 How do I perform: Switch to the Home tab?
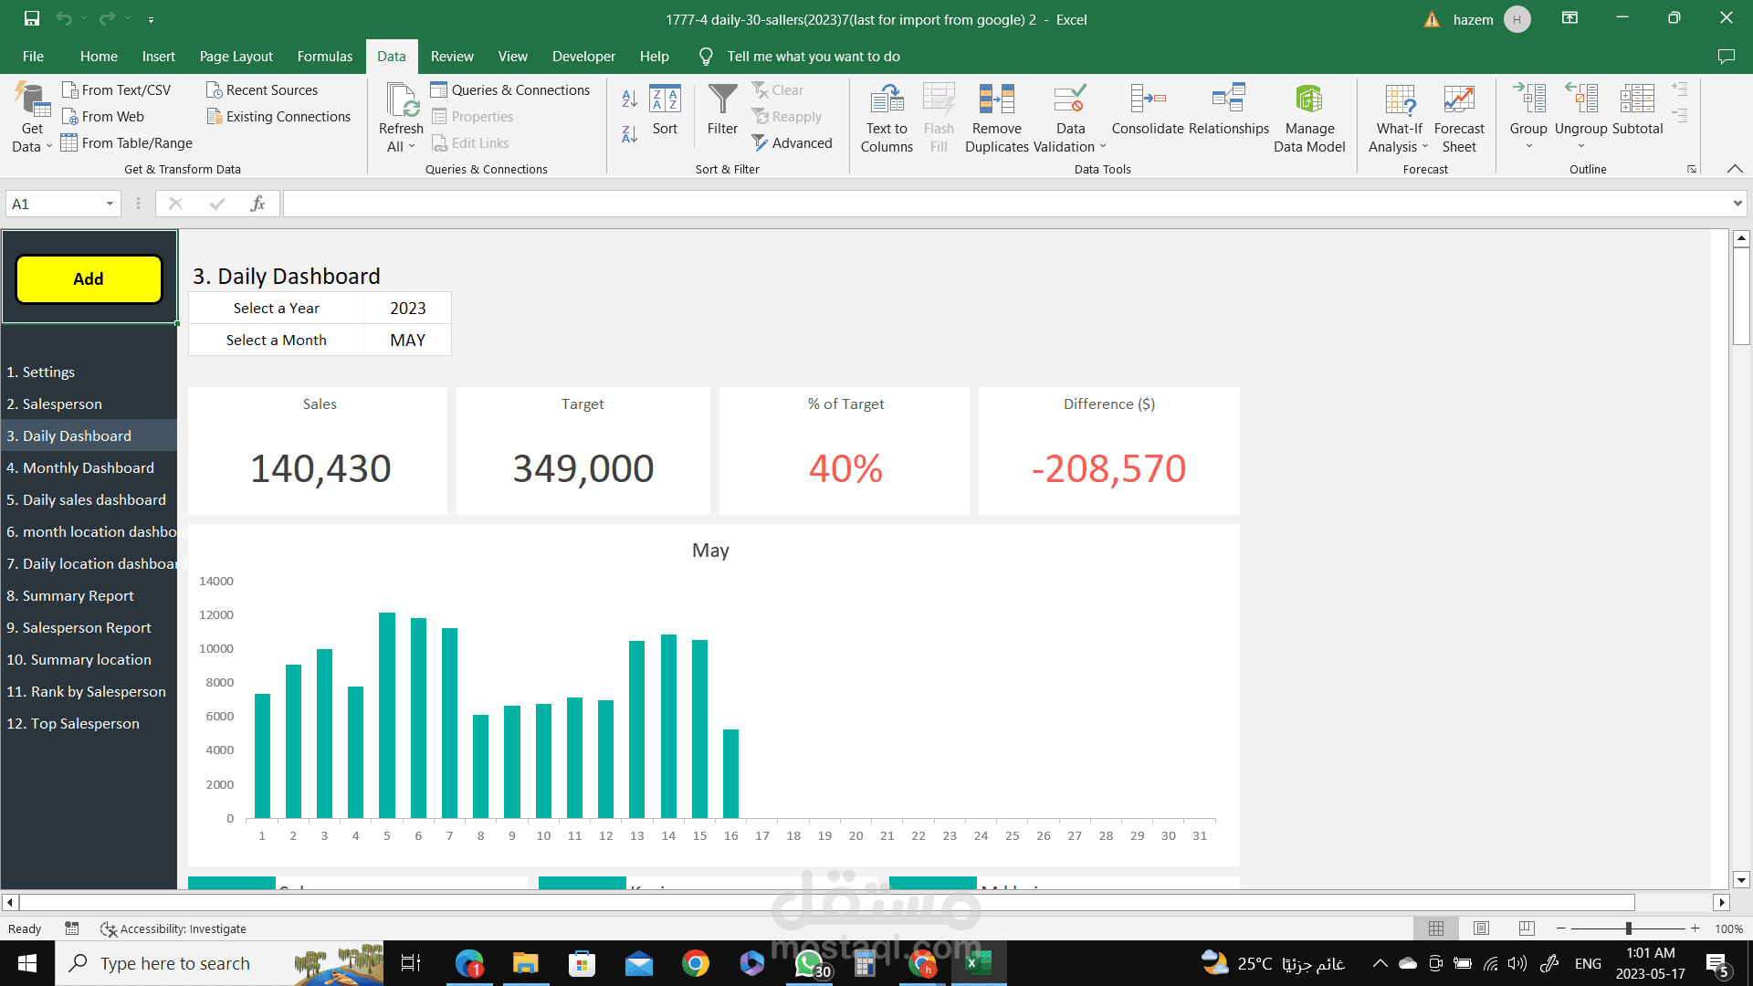(x=99, y=57)
